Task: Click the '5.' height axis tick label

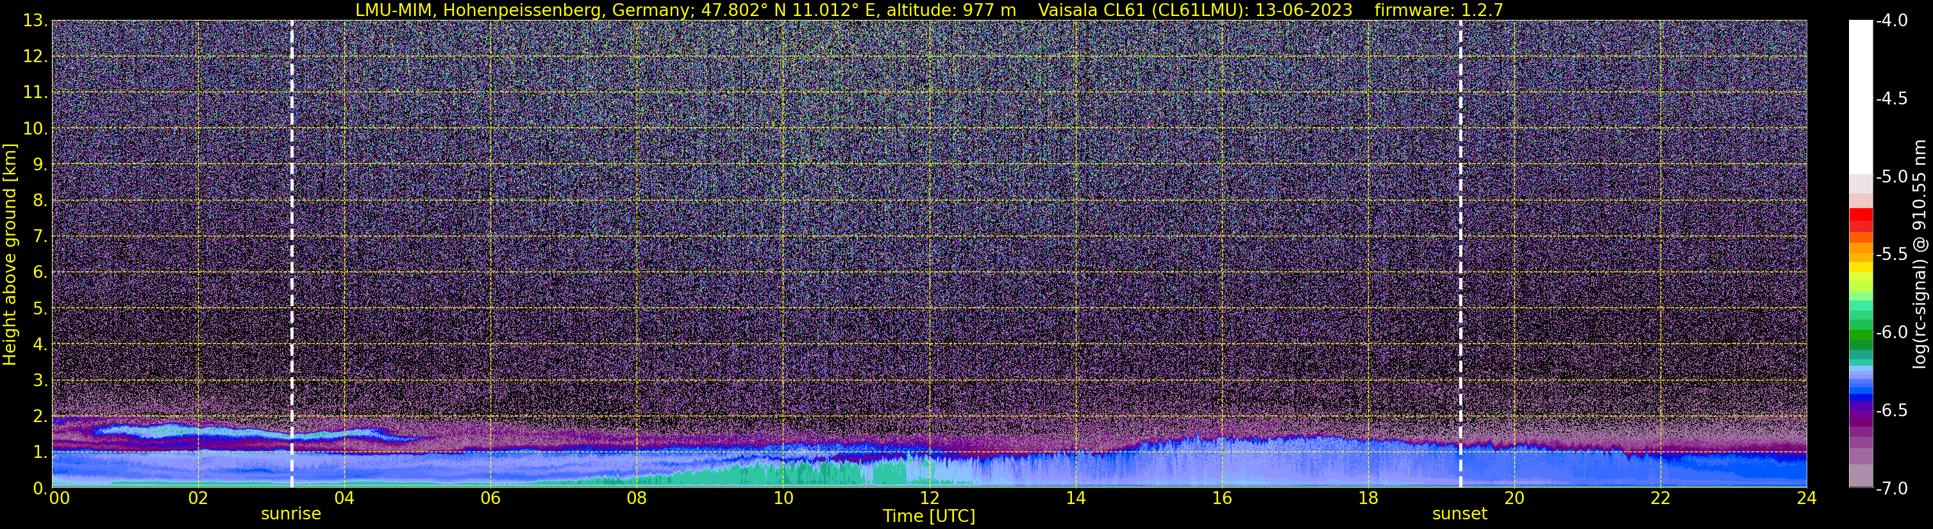Action: [x=40, y=308]
